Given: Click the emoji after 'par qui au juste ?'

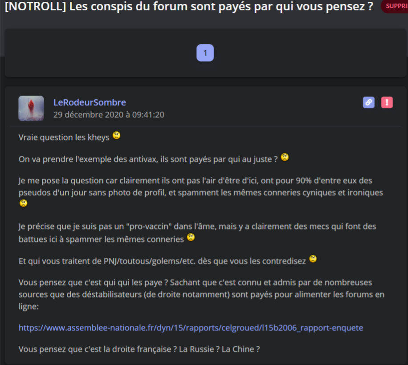Looking at the screenshot, I should click(x=285, y=157).
